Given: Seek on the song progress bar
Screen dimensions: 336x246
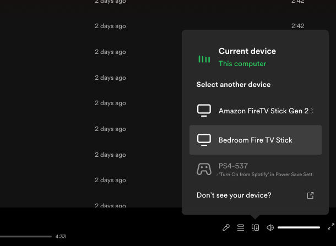Looking at the screenshot, I should click(x=26, y=237).
